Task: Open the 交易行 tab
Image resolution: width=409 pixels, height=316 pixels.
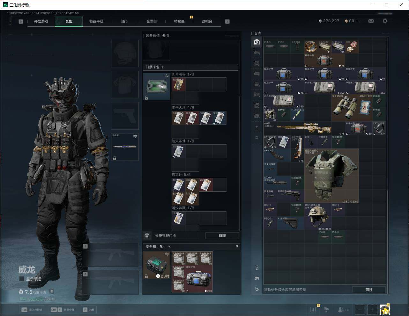Action: click(152, 21)
